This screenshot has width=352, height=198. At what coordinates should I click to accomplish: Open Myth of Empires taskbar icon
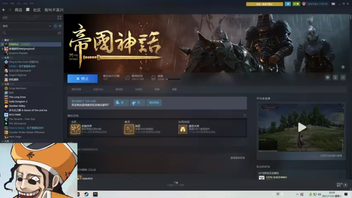coord(95,194)
